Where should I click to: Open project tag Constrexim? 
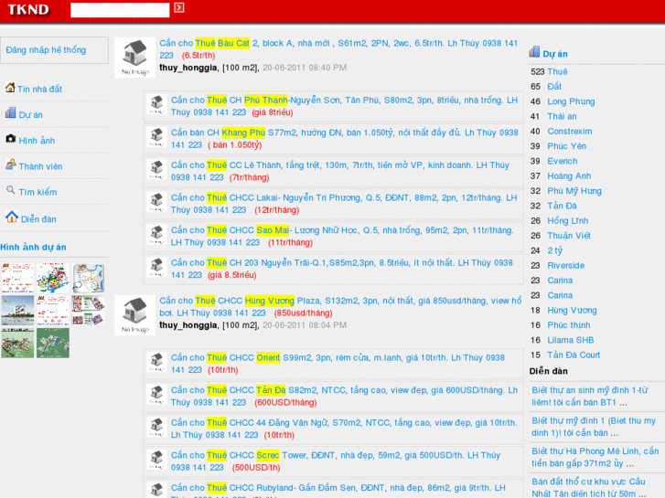(x=570, y=132)
